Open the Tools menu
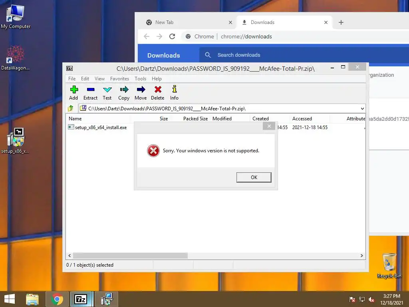This screenshot has width=409, height=307. tap(140, 79)
